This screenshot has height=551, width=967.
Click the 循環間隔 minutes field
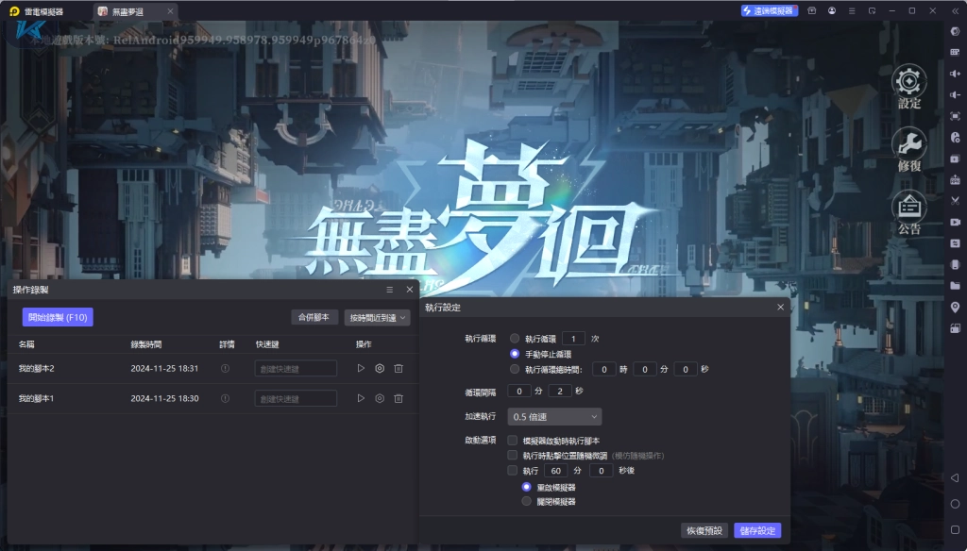coord(519,391)
